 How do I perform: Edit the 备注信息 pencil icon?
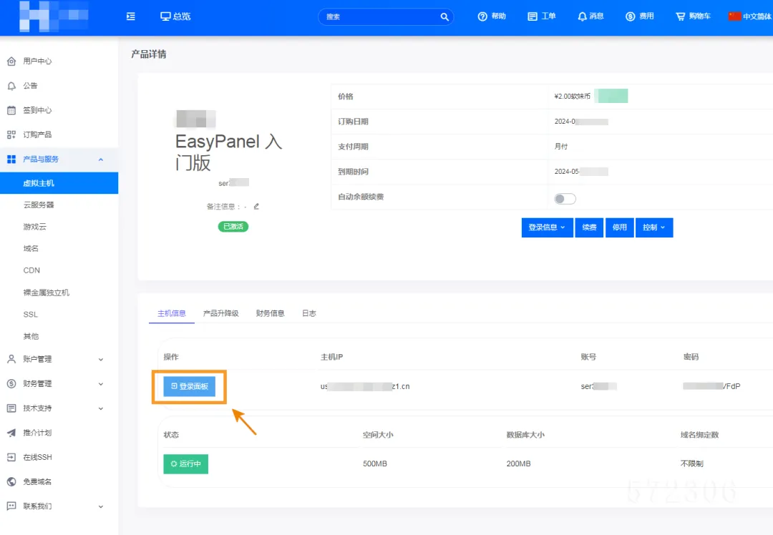click(x=256, y=207)
